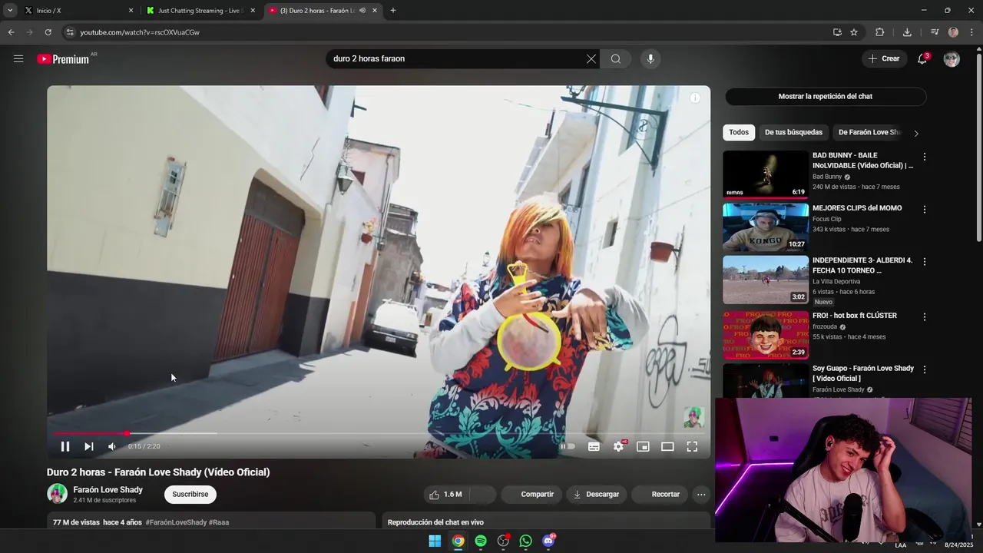The height and width of the screenshot is (553, 983).
Task: Skip to next video in player
Action: tap(88, 446)
